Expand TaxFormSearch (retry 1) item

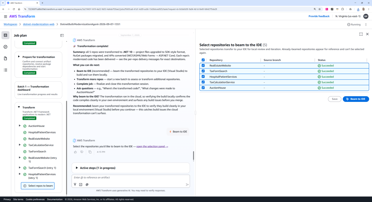20,168
